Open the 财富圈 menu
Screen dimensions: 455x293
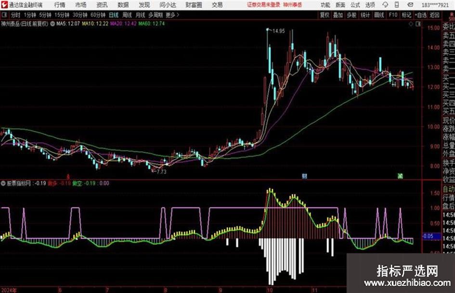194,5
